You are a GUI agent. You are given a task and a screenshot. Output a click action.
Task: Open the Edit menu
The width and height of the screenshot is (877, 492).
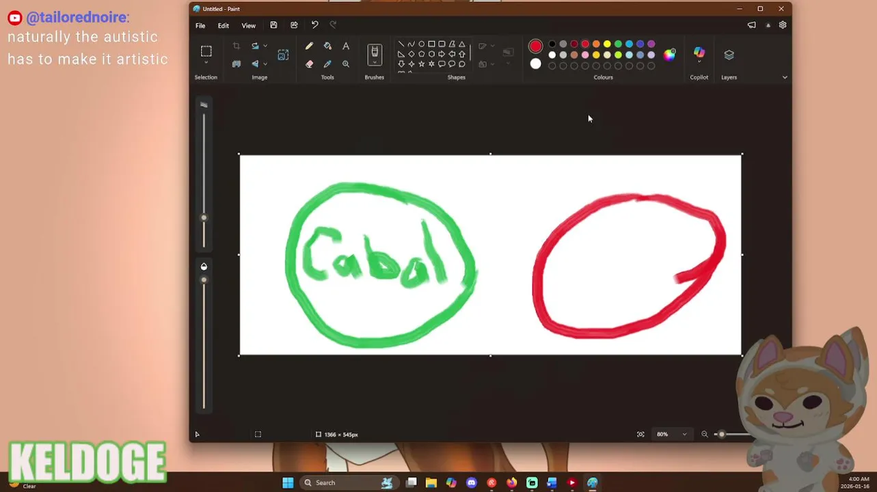(224, 26)
